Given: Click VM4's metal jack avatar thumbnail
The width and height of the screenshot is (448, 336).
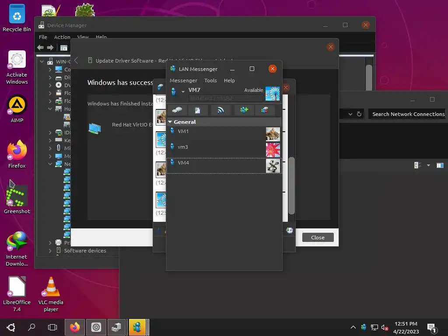Looking at the screenshot, I should pos(273,166).
